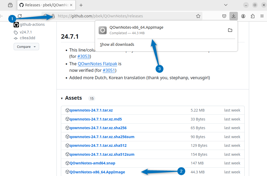Click the Show all downloads link
Viewport: 267px width, 176px height.
[117, 44]
